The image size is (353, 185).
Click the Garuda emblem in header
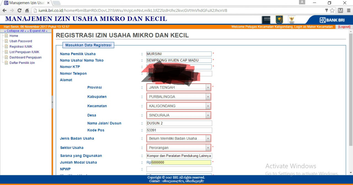[292, 20]
